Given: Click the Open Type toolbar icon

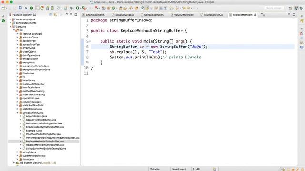Looking at the screenshot, I should point(121,8).
